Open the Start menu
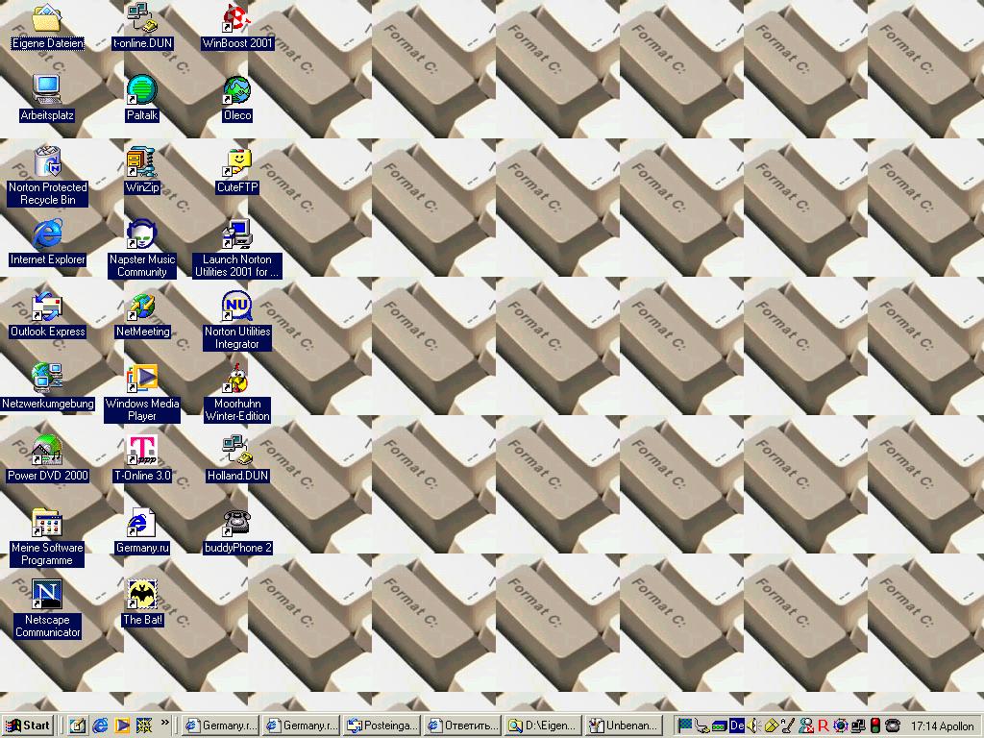 click(28, 726)
